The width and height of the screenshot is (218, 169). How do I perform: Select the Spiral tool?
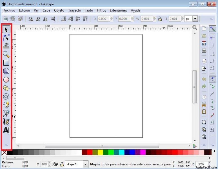click(6, 97)
